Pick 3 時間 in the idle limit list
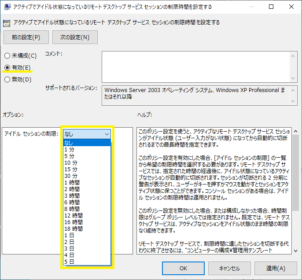The image size is (302, 280). pos(87,195)
